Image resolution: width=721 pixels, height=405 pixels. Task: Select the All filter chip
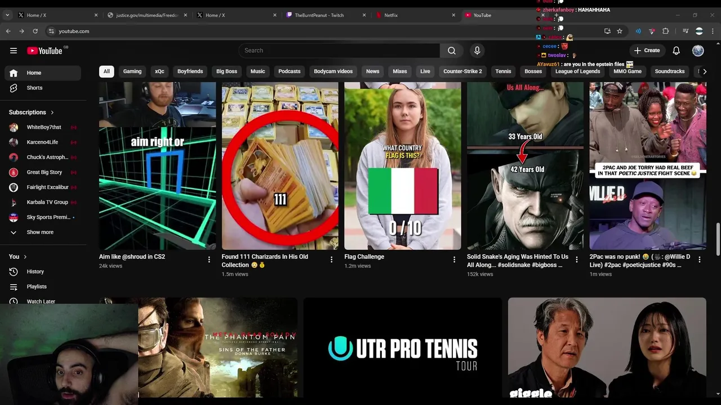point(106,71)
